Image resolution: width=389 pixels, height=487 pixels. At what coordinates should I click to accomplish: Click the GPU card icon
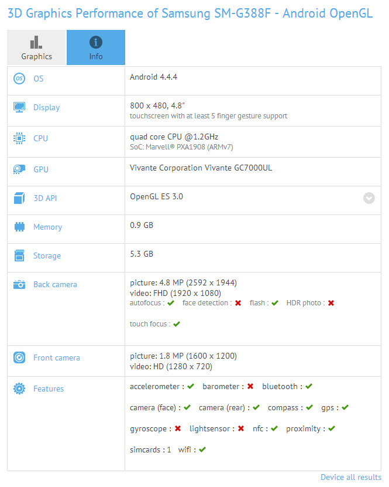[19, 169]
